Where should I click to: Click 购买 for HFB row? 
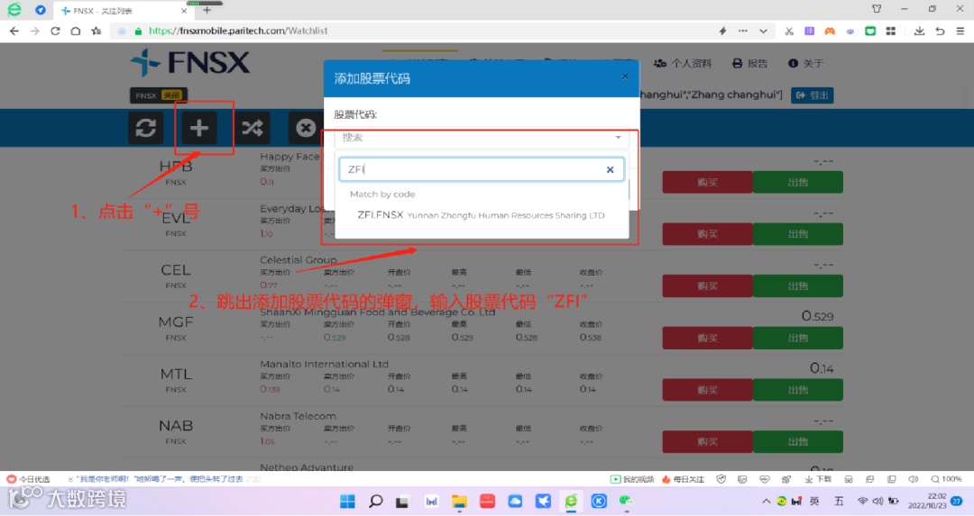click(708, 182)
